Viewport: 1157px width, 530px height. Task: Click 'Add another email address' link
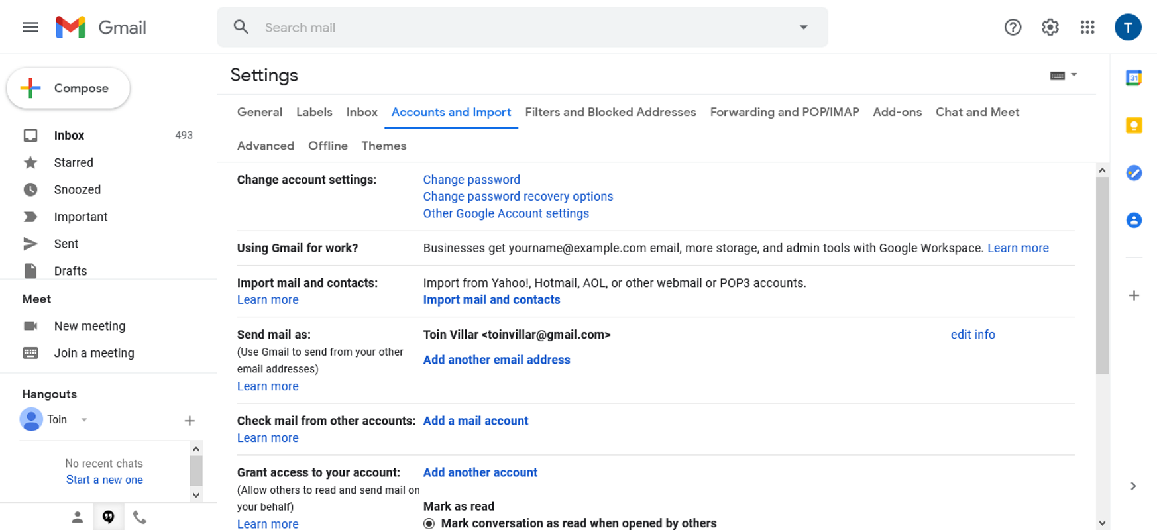tap(496, 360)
